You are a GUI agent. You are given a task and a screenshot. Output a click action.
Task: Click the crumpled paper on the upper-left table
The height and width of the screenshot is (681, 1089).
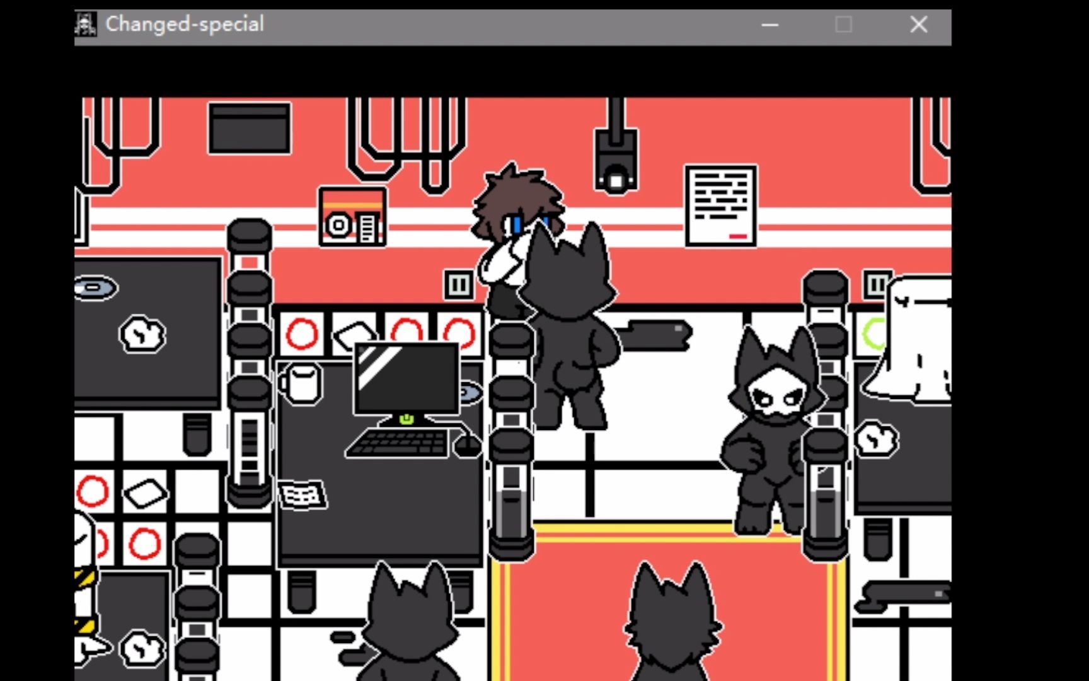tap(142, 334)
